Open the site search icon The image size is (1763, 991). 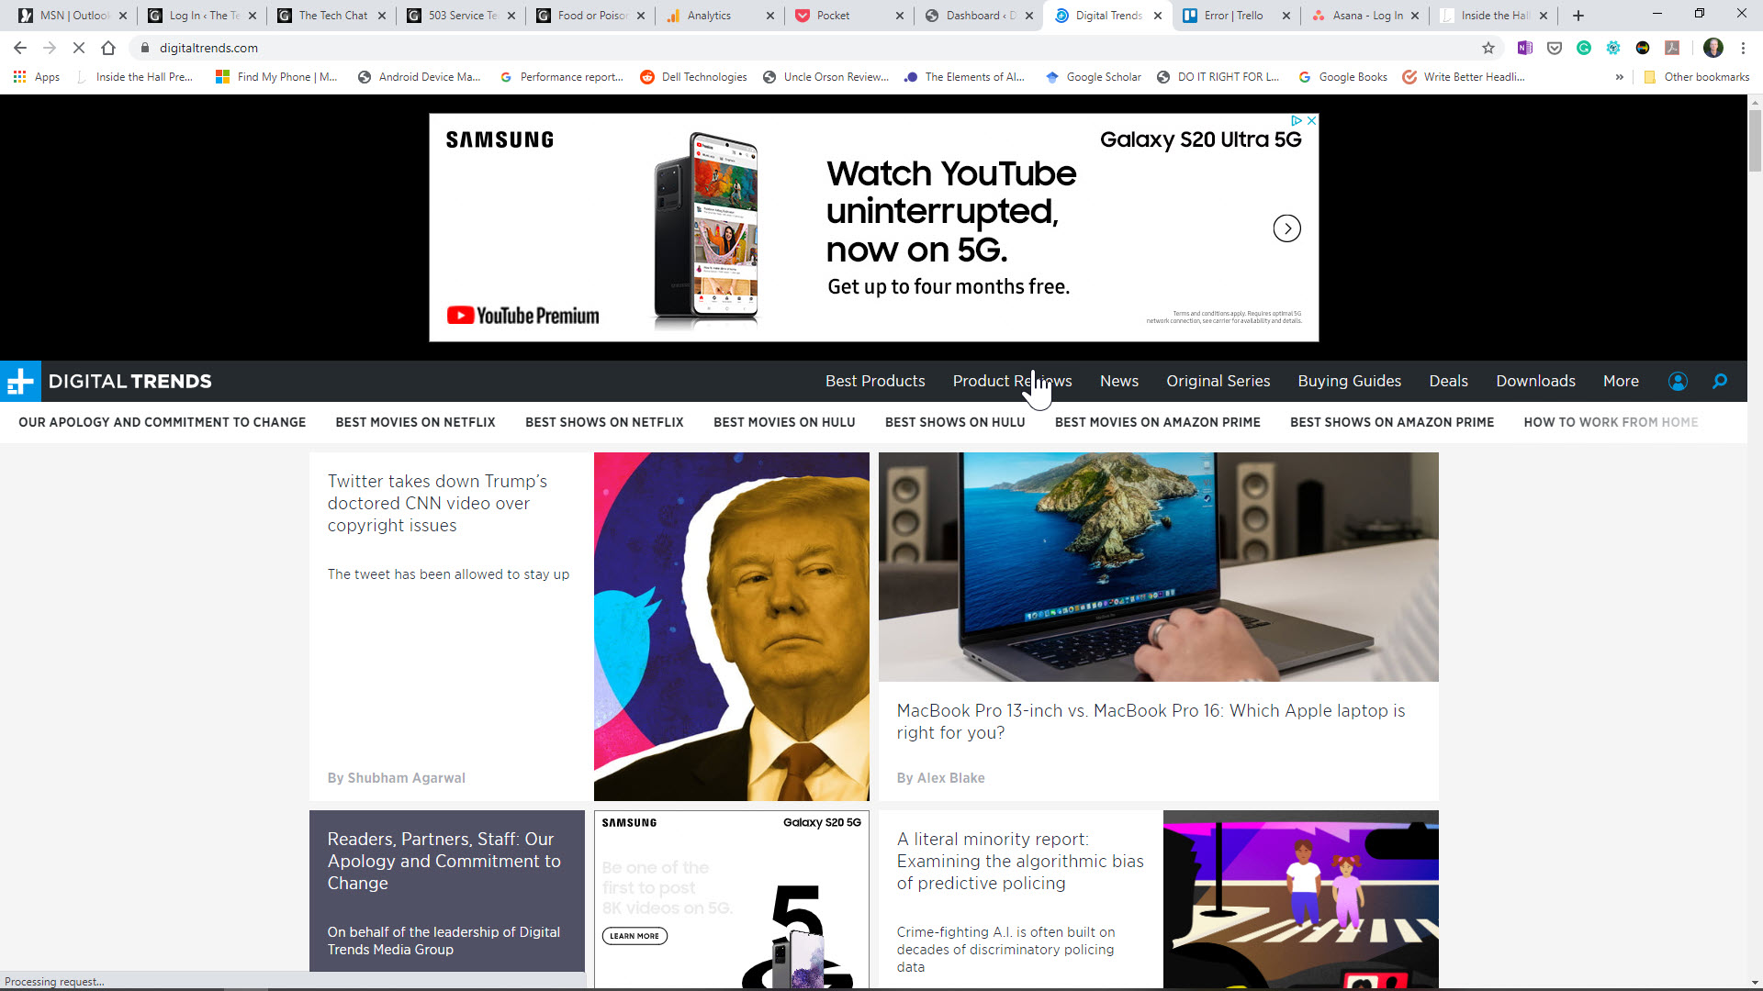coord(1720,381)
